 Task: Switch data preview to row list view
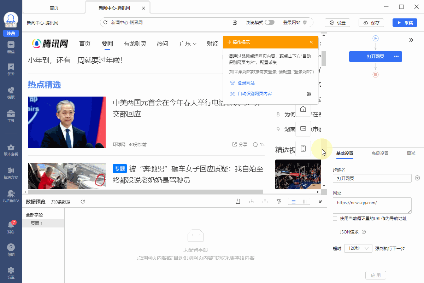click(294, 202)
